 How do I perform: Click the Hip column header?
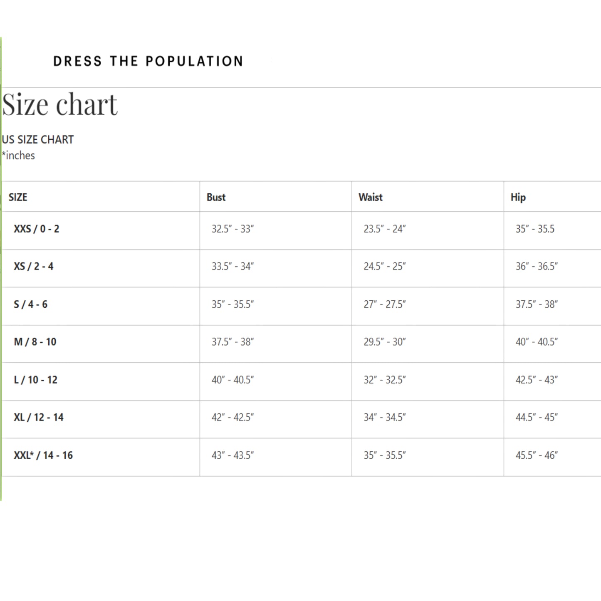click(518, 197)
